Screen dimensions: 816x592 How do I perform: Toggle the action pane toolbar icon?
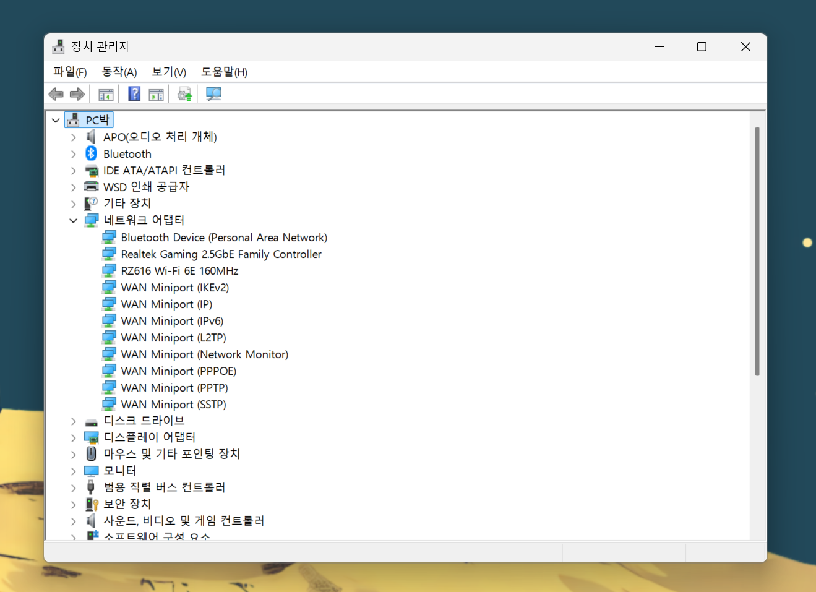pyautogui.click(x=157, y=95)
